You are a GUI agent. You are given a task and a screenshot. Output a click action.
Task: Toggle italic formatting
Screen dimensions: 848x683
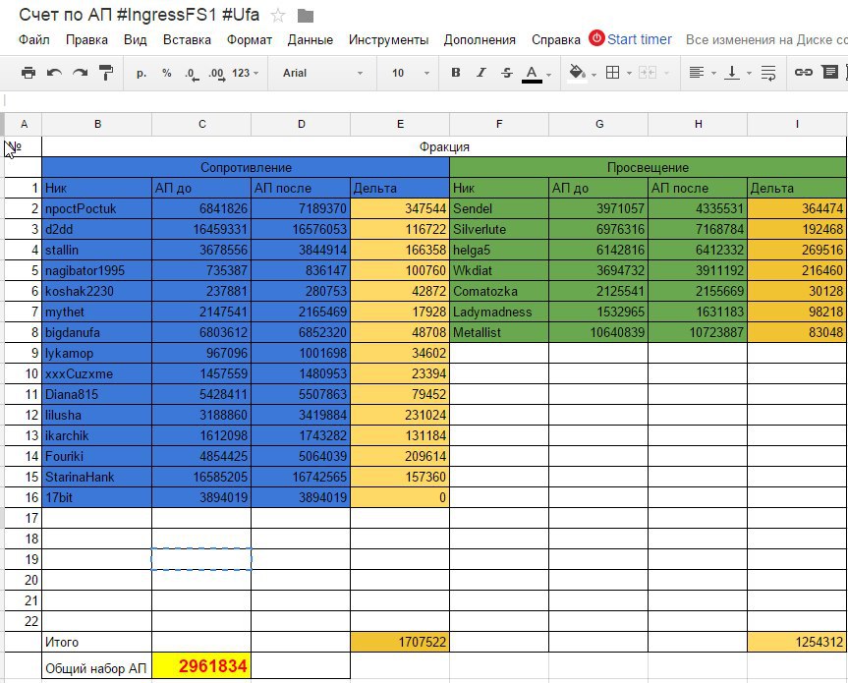pos(481,73)
